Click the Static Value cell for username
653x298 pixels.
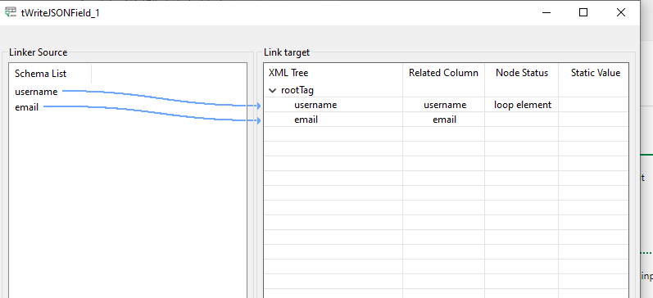click(594, 105)
